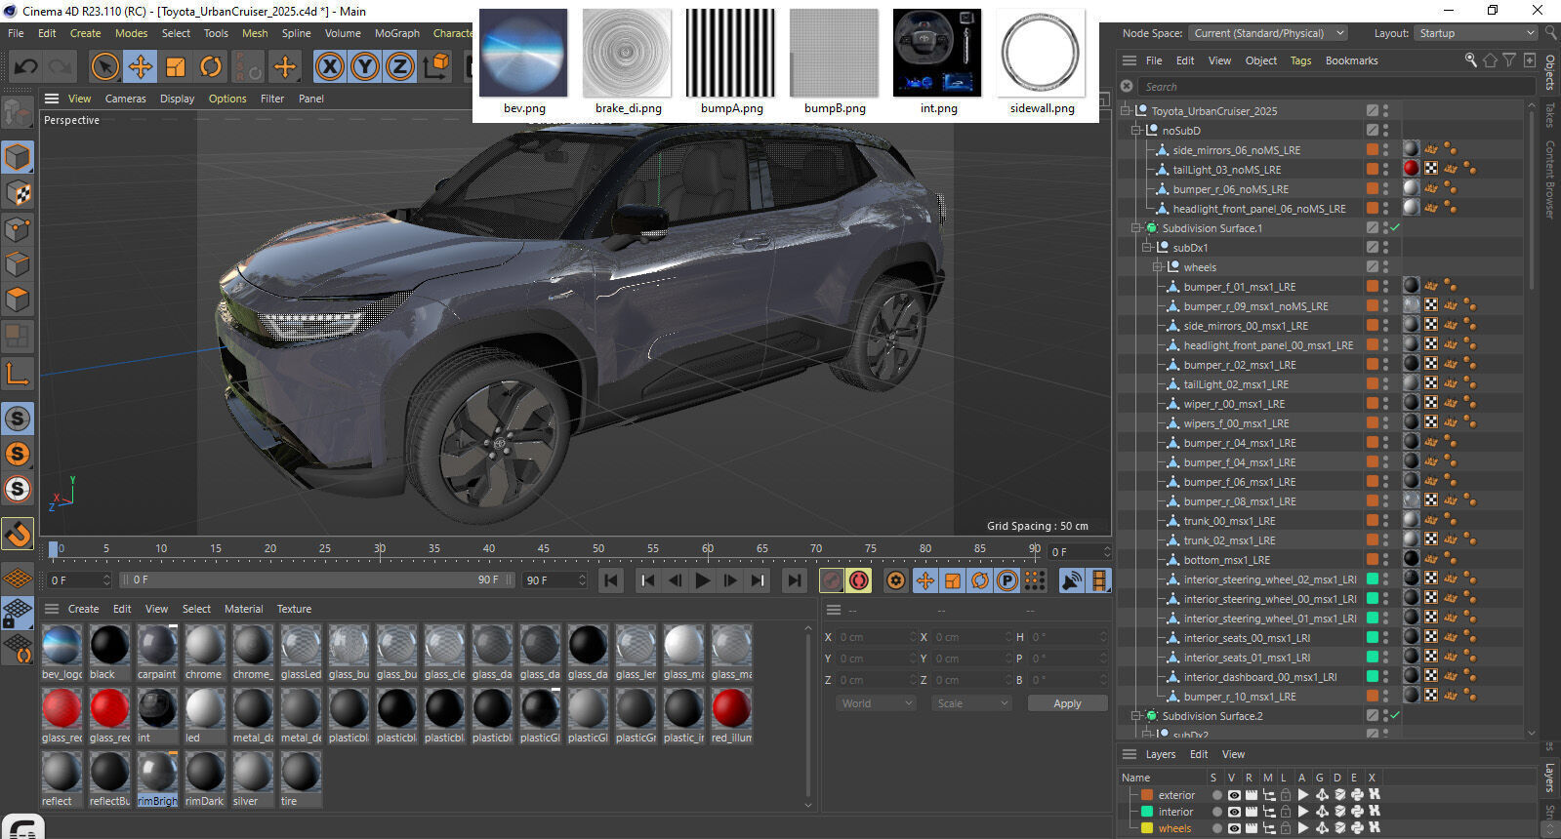Select the Scale tool in top toolbar
The height and width of the screenshot is (839, 1561).
tap(176, 66)
